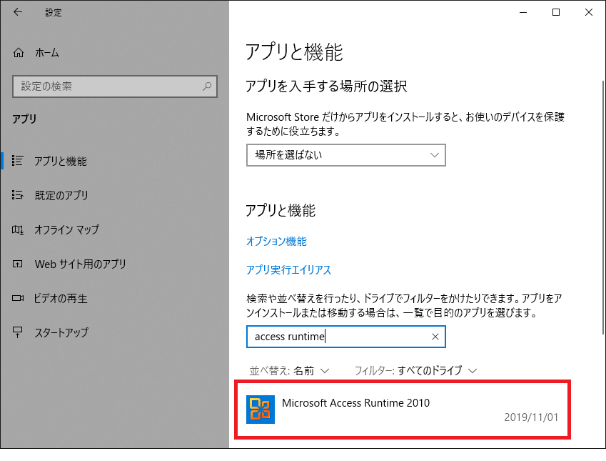
Task: Open the 場所を選ばない dropdown
Action: [x=345, y=155]
